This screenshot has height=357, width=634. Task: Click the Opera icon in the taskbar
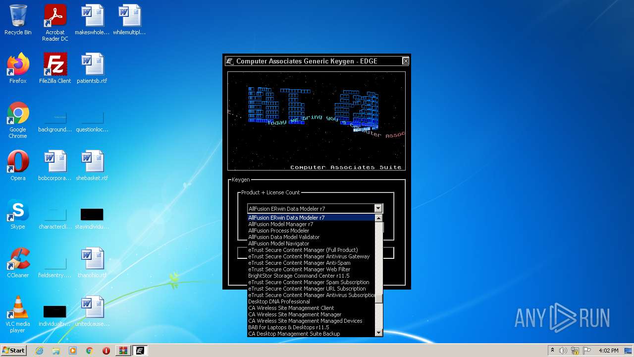pyautogui.click(x=106, y=351)
